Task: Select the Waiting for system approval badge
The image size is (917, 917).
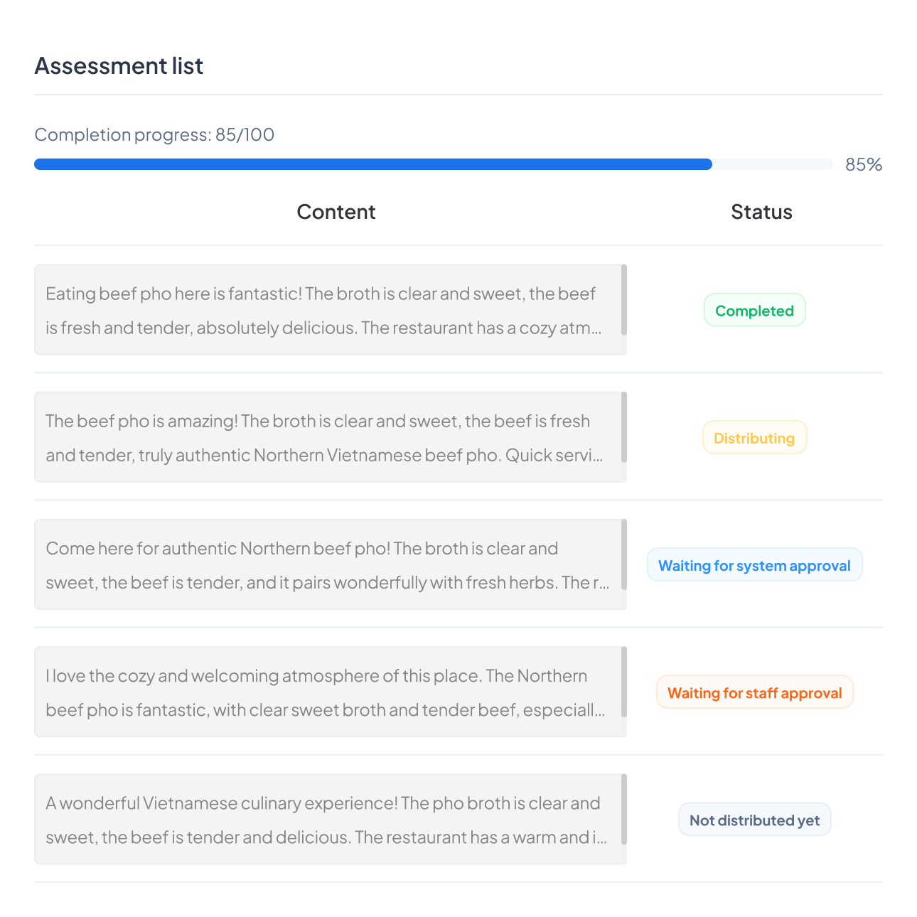Action: (x=754, y=565)
